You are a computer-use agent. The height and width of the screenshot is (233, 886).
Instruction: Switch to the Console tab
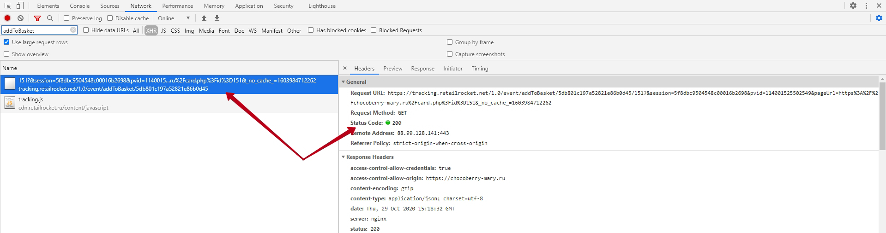79,6
